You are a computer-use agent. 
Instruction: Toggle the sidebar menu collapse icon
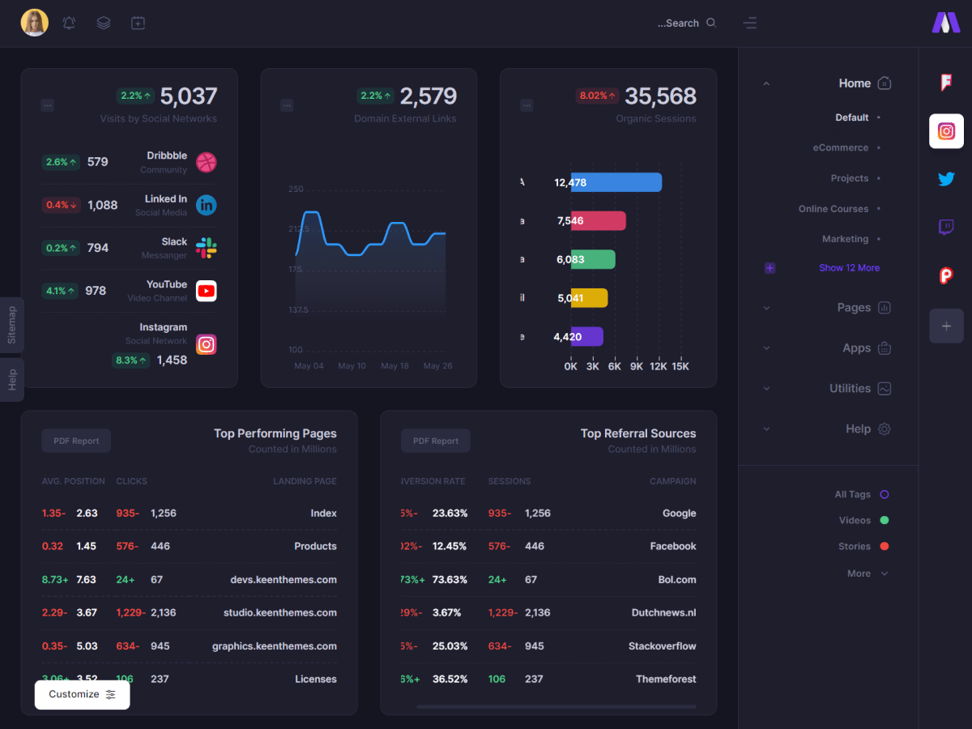[x=750, y=23]
